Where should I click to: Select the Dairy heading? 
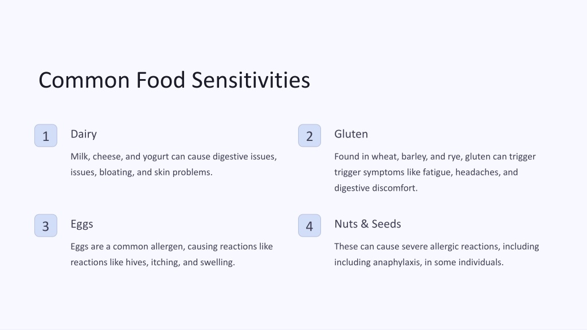(84, 134)
